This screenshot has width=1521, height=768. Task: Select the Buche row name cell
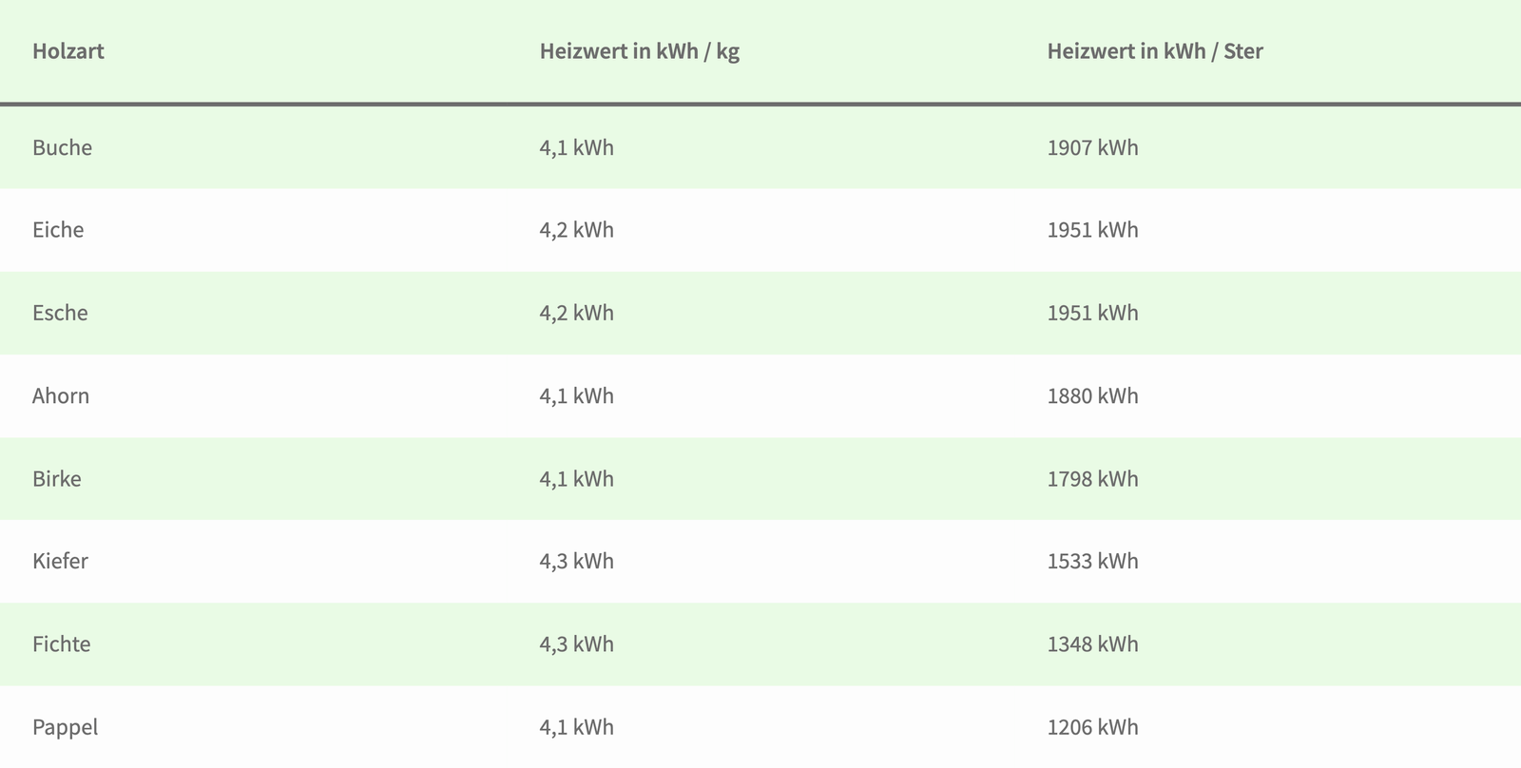(x=63, y=147)
